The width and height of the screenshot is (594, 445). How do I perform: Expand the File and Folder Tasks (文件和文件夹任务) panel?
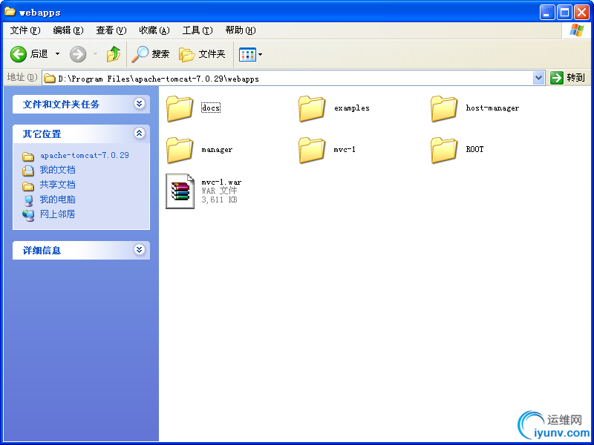140,103
